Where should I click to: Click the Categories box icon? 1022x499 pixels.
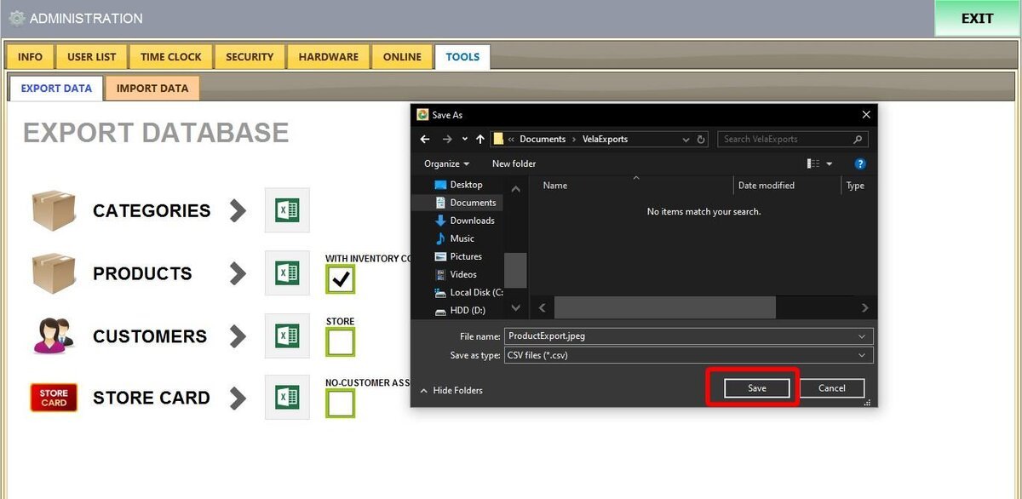(x=55, y=210)
